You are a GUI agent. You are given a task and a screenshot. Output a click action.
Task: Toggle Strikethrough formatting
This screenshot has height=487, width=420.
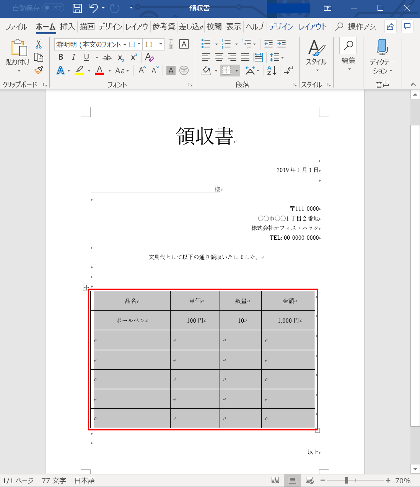(107, 58)
